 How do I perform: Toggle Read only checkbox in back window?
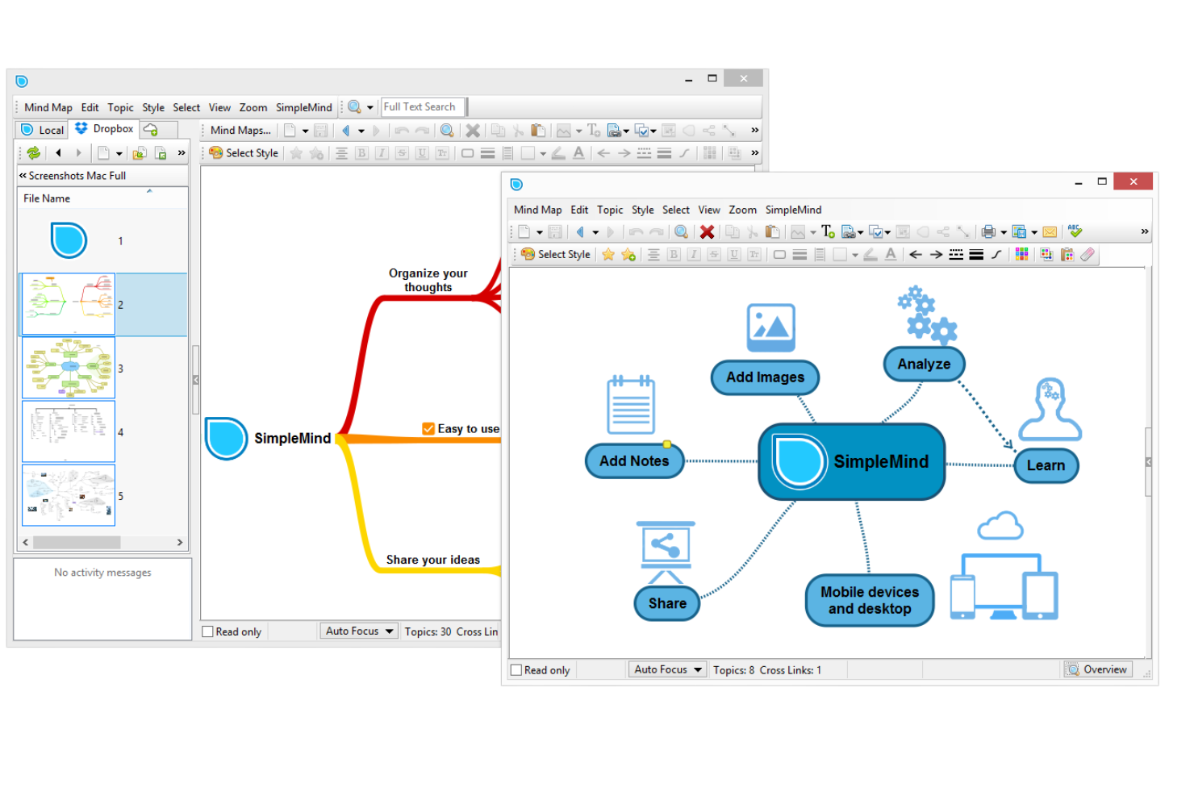point(207,631)
